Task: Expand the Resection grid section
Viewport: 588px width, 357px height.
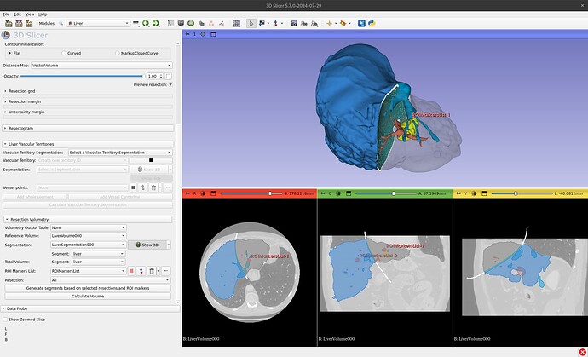Action: point(22,91)
